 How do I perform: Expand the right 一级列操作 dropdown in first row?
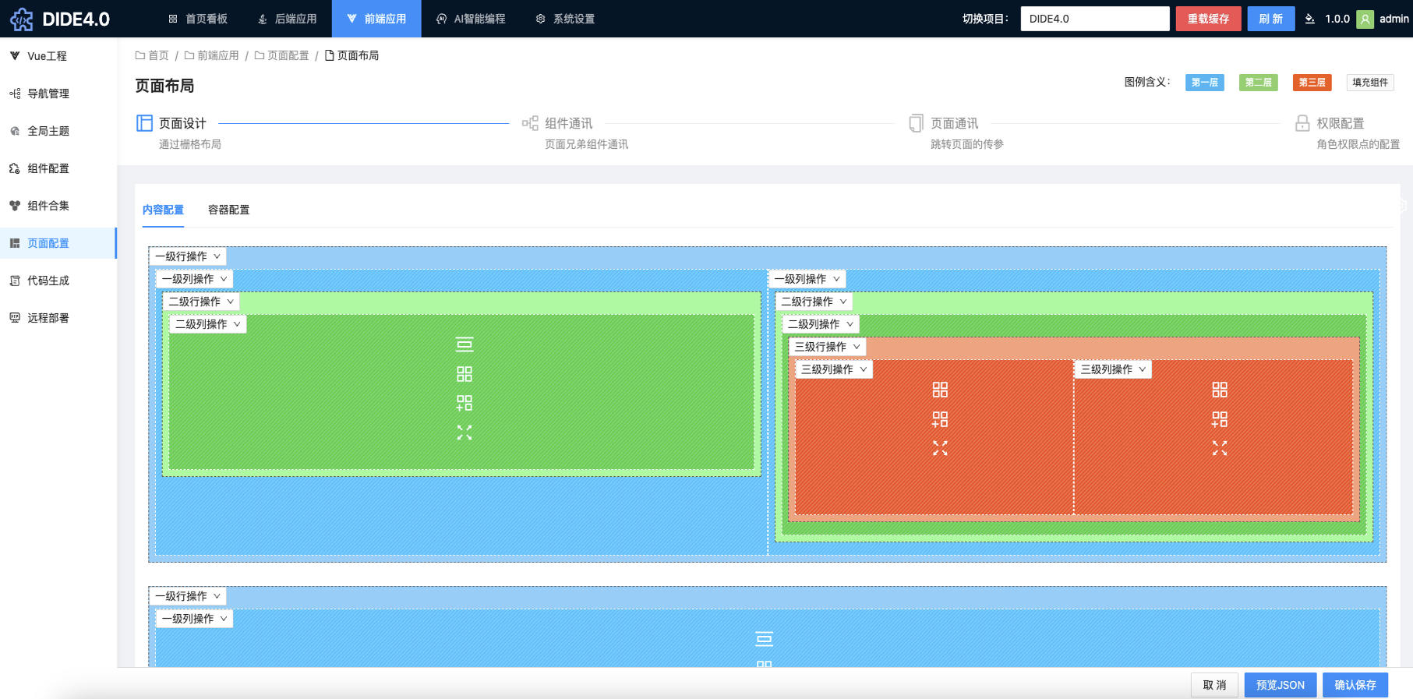click(807, 279)
